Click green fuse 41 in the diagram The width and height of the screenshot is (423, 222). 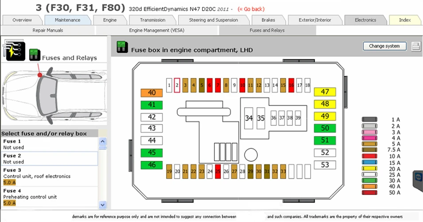[152, 105]
